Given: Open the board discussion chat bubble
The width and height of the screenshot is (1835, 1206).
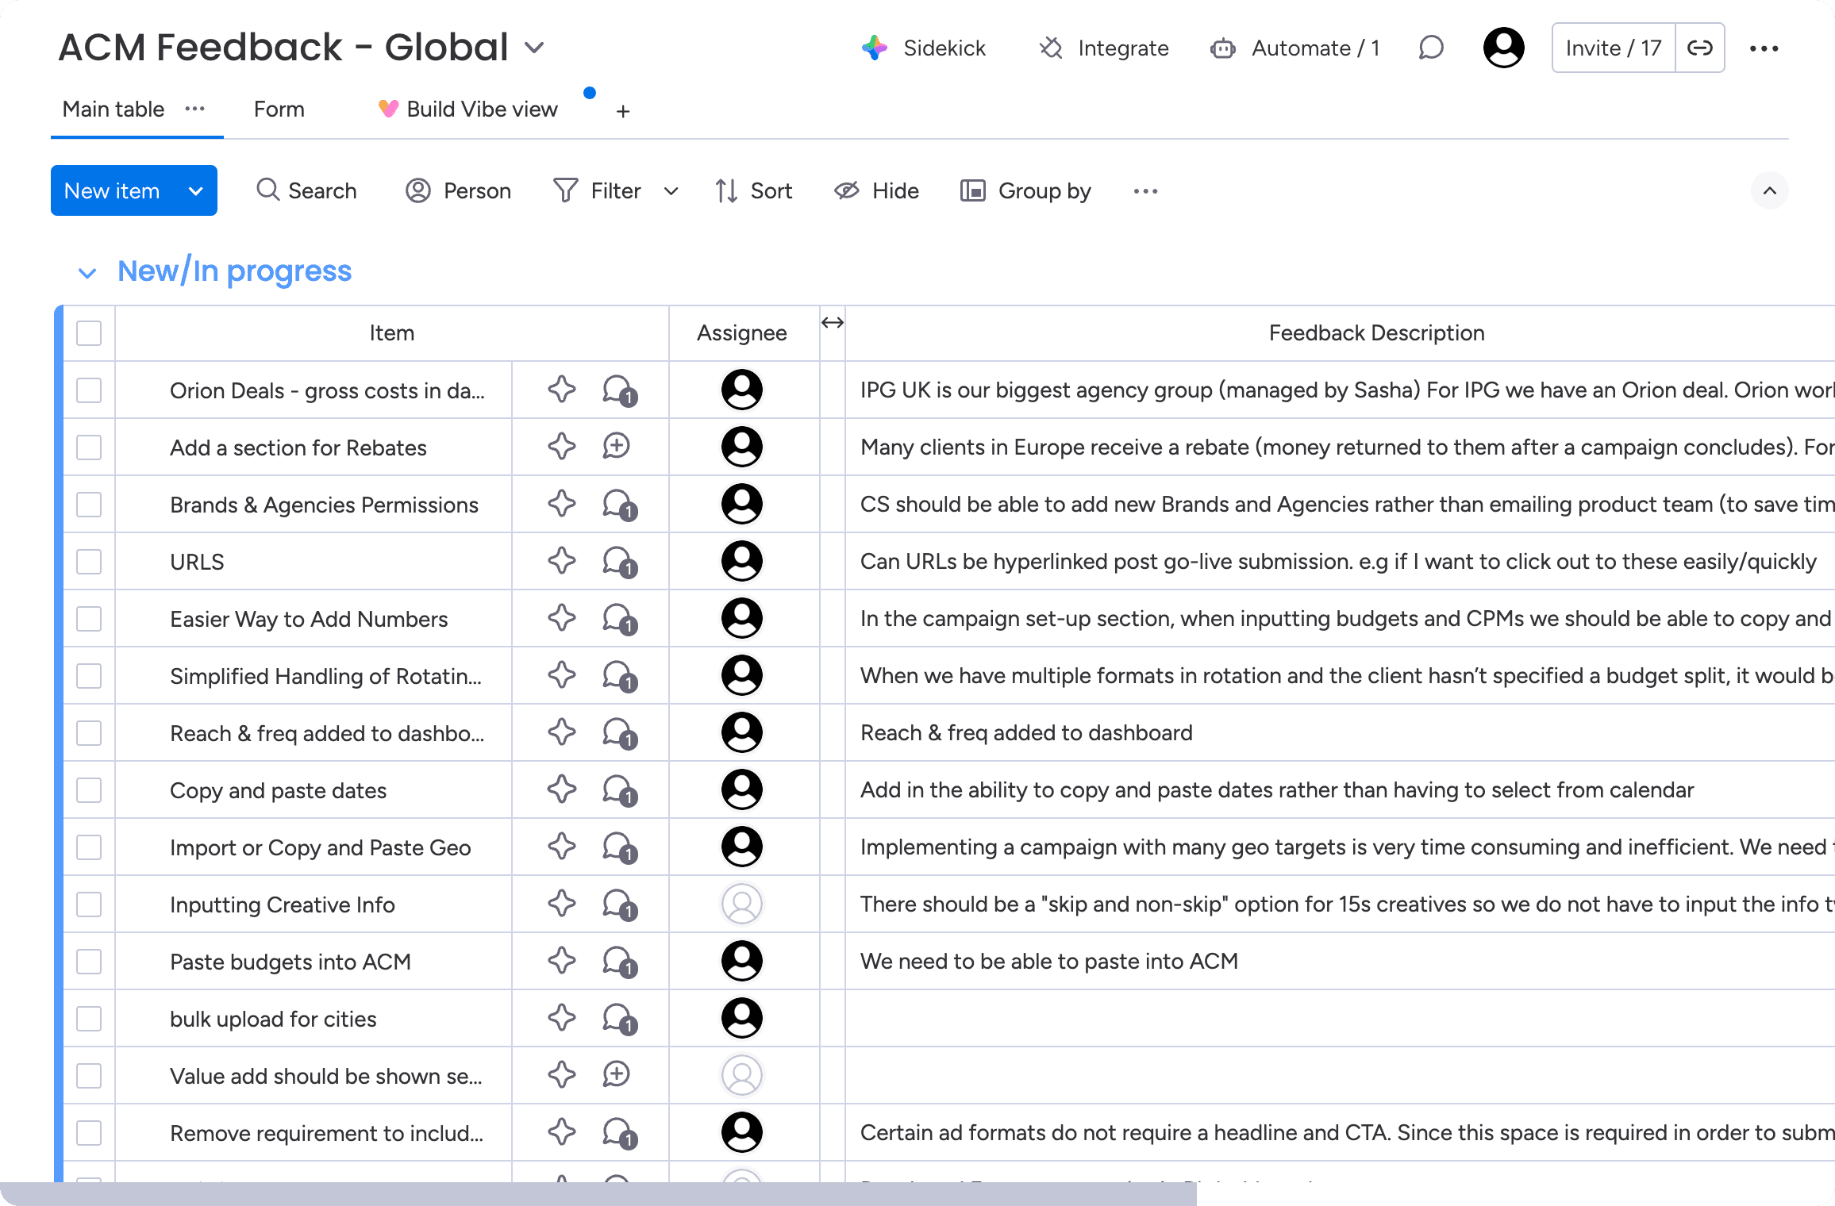Looking at the screenshot, I should pos(1430,48).
